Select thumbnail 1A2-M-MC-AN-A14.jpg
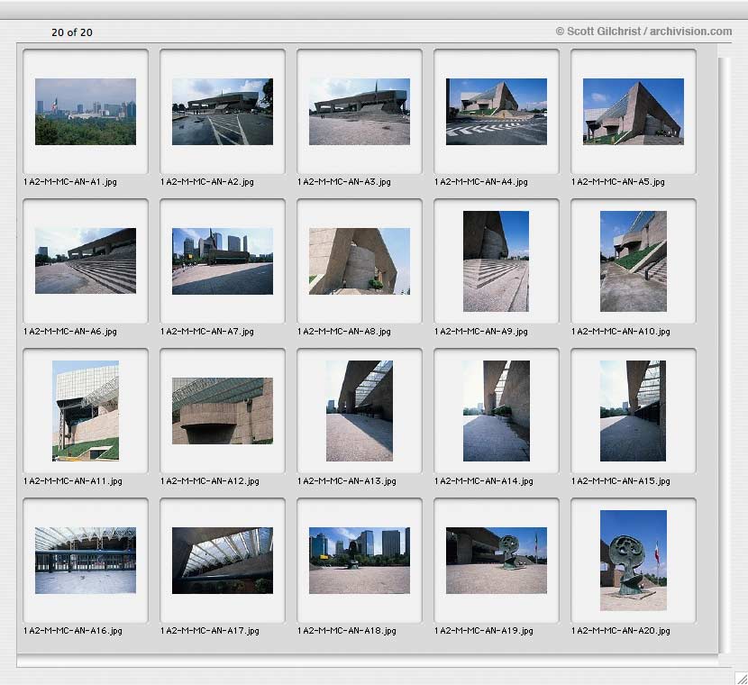The height and width of the screenshot is (685, 748). coord(497,411)
